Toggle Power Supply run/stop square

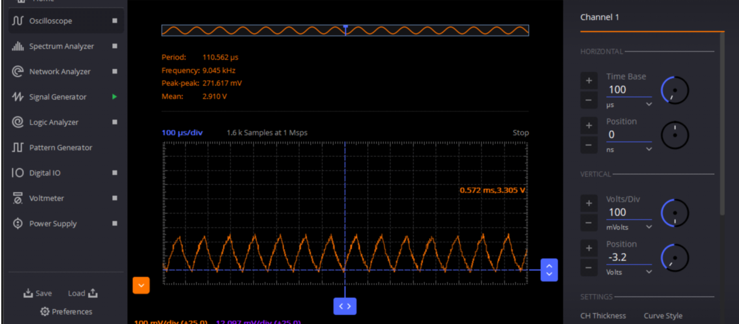115,224
